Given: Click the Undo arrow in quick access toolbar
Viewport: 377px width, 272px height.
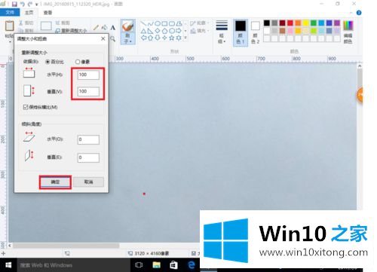Looking at the screenshot, I should [x=23, y=4].
